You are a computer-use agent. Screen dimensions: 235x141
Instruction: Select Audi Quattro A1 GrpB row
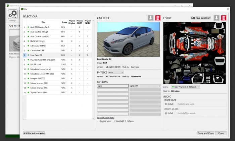(x=57, y=32)
